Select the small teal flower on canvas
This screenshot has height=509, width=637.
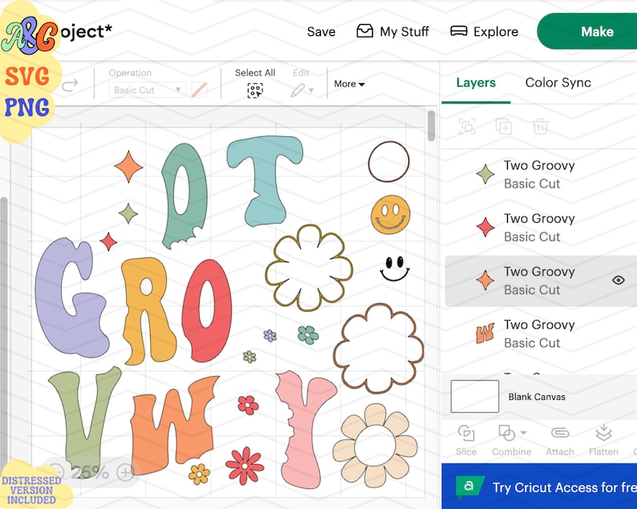[x=308, y=335]
